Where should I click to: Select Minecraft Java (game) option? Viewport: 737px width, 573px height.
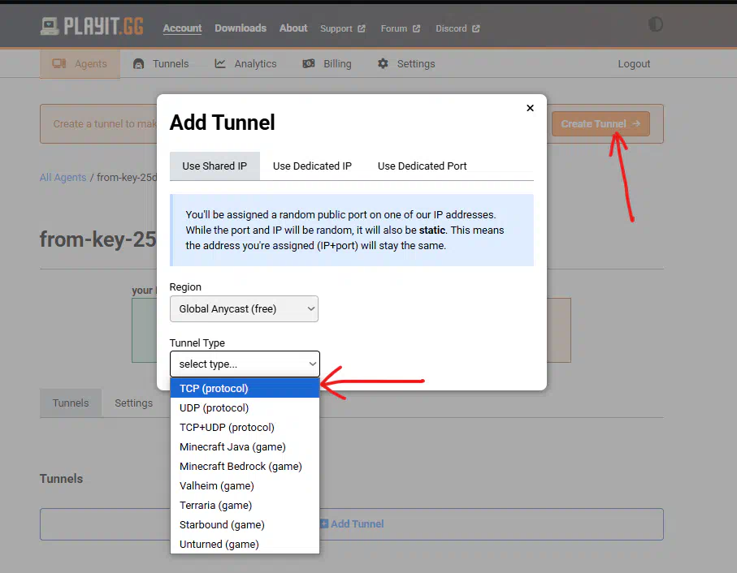point(245,446)
